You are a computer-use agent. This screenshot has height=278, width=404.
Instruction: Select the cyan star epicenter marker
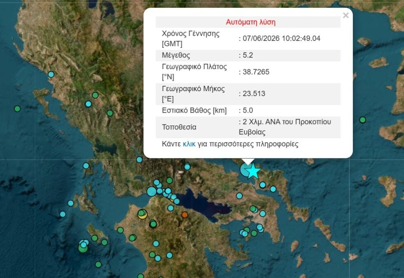coord(253,171)
